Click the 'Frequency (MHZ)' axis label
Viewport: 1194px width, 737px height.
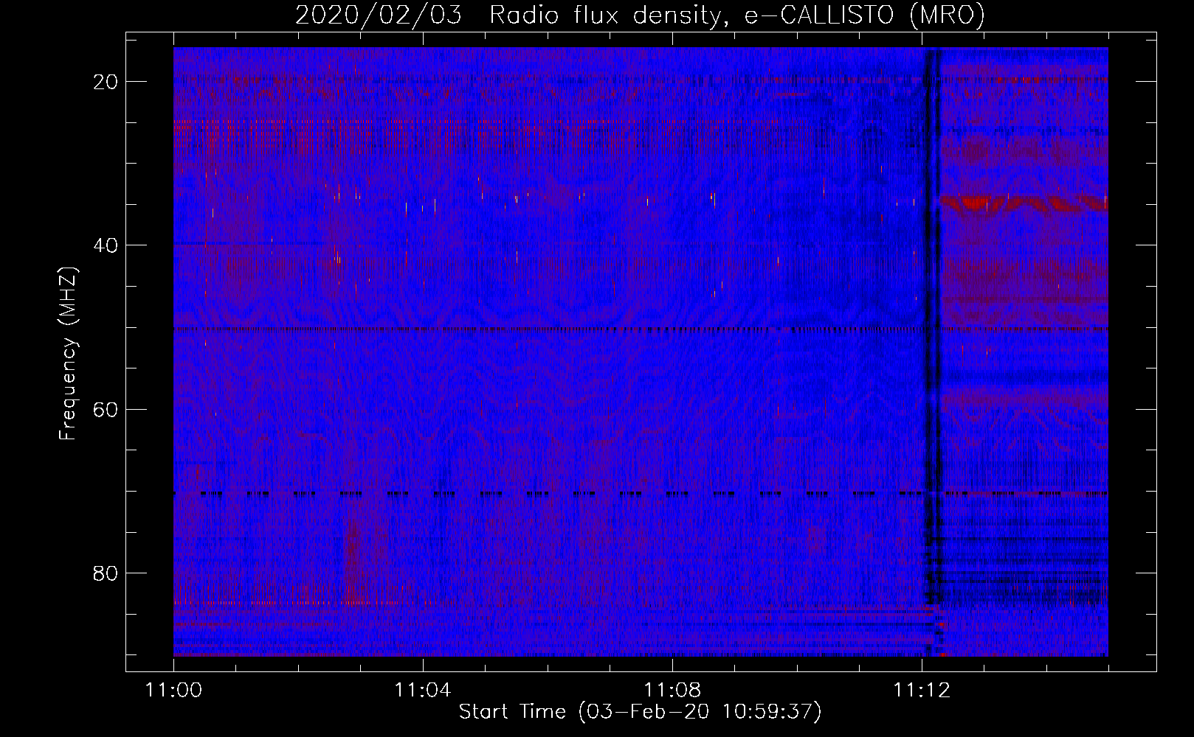[68, 354]
